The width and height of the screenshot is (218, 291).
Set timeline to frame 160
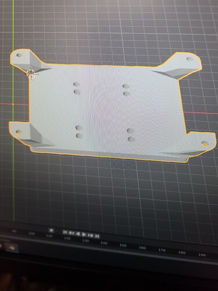(x=142, y=247)
